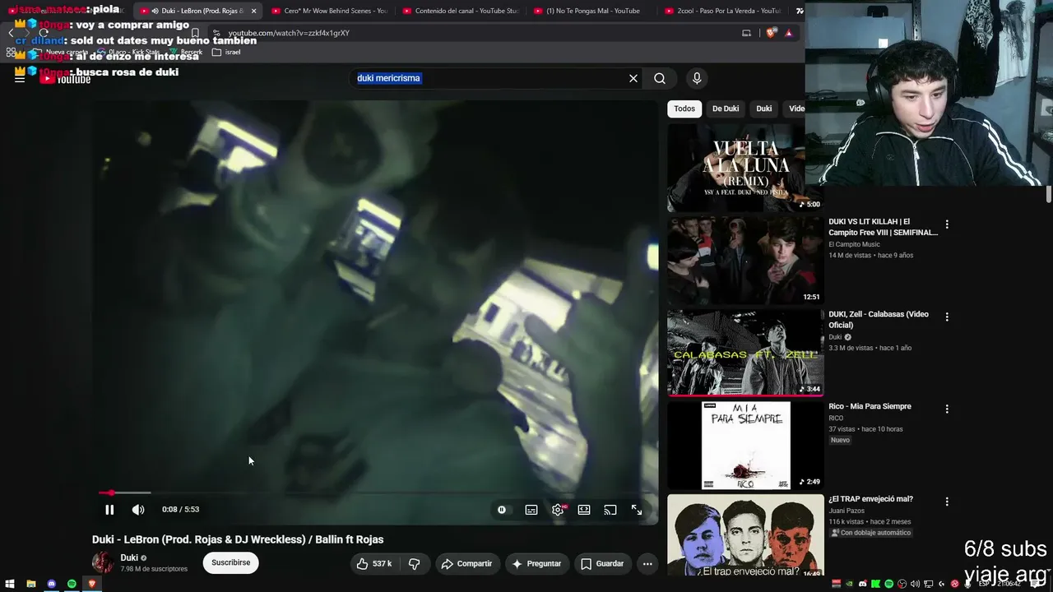
Task: Open the Windows Start menu
Action: point(10,584)
